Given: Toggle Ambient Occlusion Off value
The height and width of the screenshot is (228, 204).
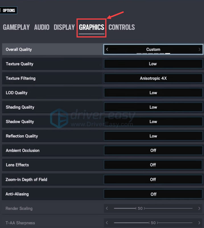Looking at the screenshot, I should [153, 150].
